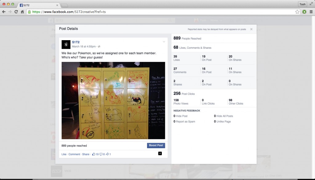Screen dimensions: 315x180
Task: Select the S1T2 browser tab
Action: point(38,5)
